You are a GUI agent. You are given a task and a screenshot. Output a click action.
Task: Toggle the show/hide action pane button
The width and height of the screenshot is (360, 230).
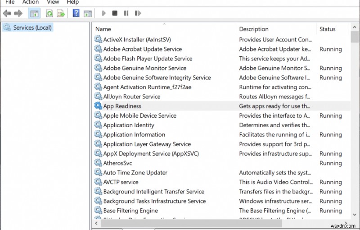88,14
